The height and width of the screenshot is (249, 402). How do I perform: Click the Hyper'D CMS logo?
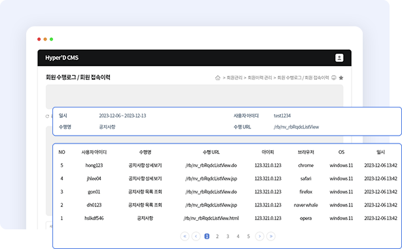click(62, 58)
